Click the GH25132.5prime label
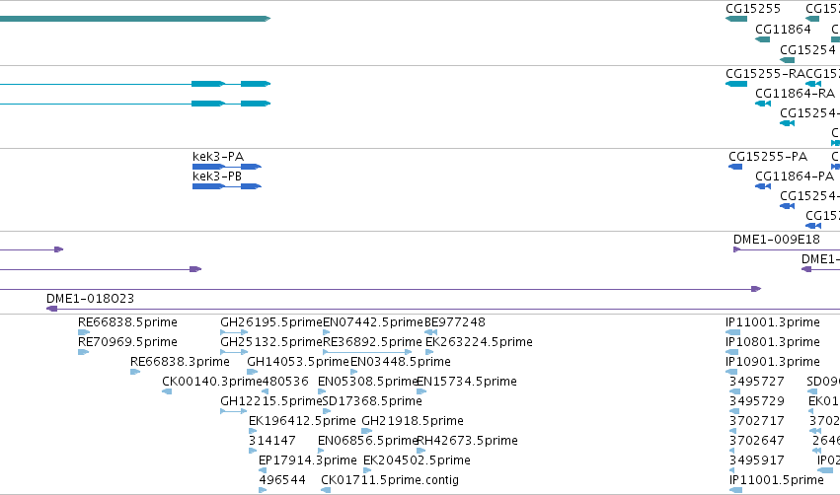The height and width of the screenshot is (495, 840). coord(271,342)
